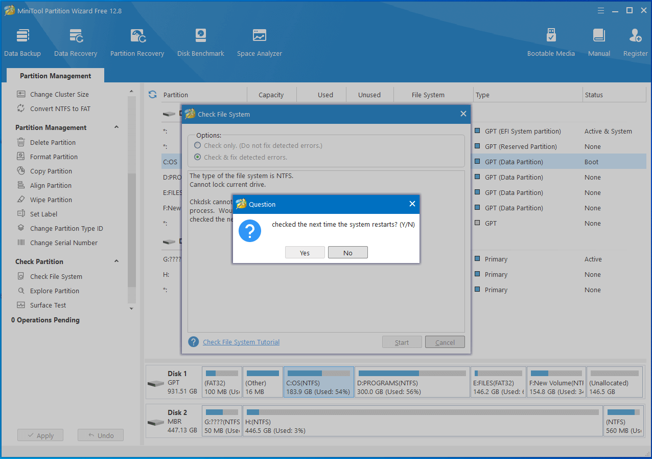Launch the Data Recovery tool
This screenshot has width=652, height=459.
pyautogui.click(x=76, y=43)
